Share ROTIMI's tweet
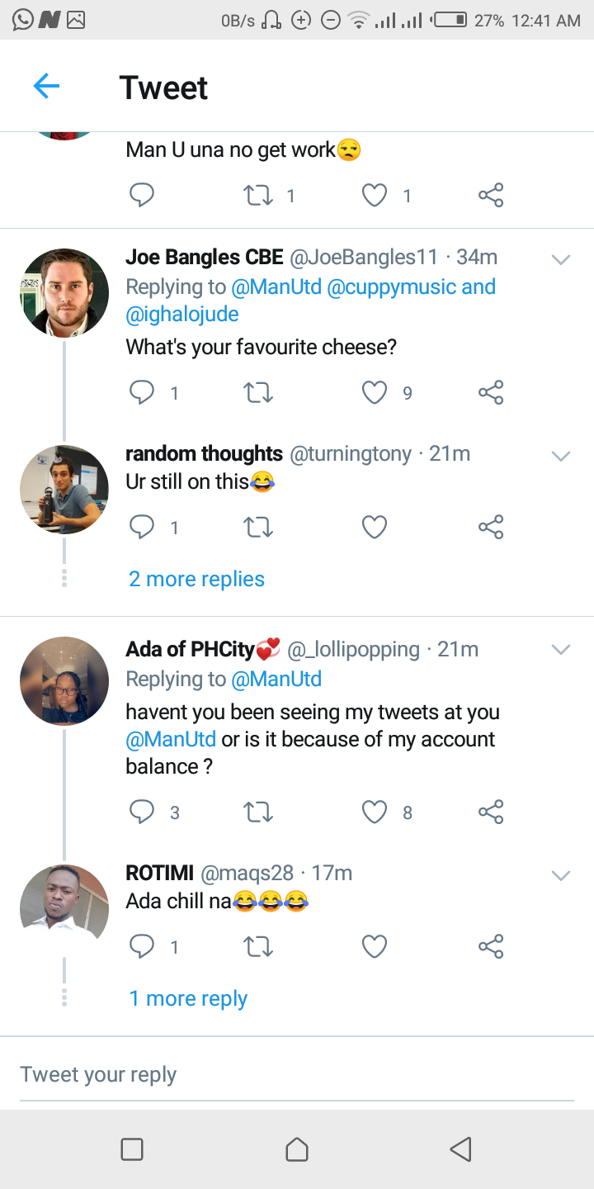This screenshot has height=1189, width=594. tap(490, 946)
